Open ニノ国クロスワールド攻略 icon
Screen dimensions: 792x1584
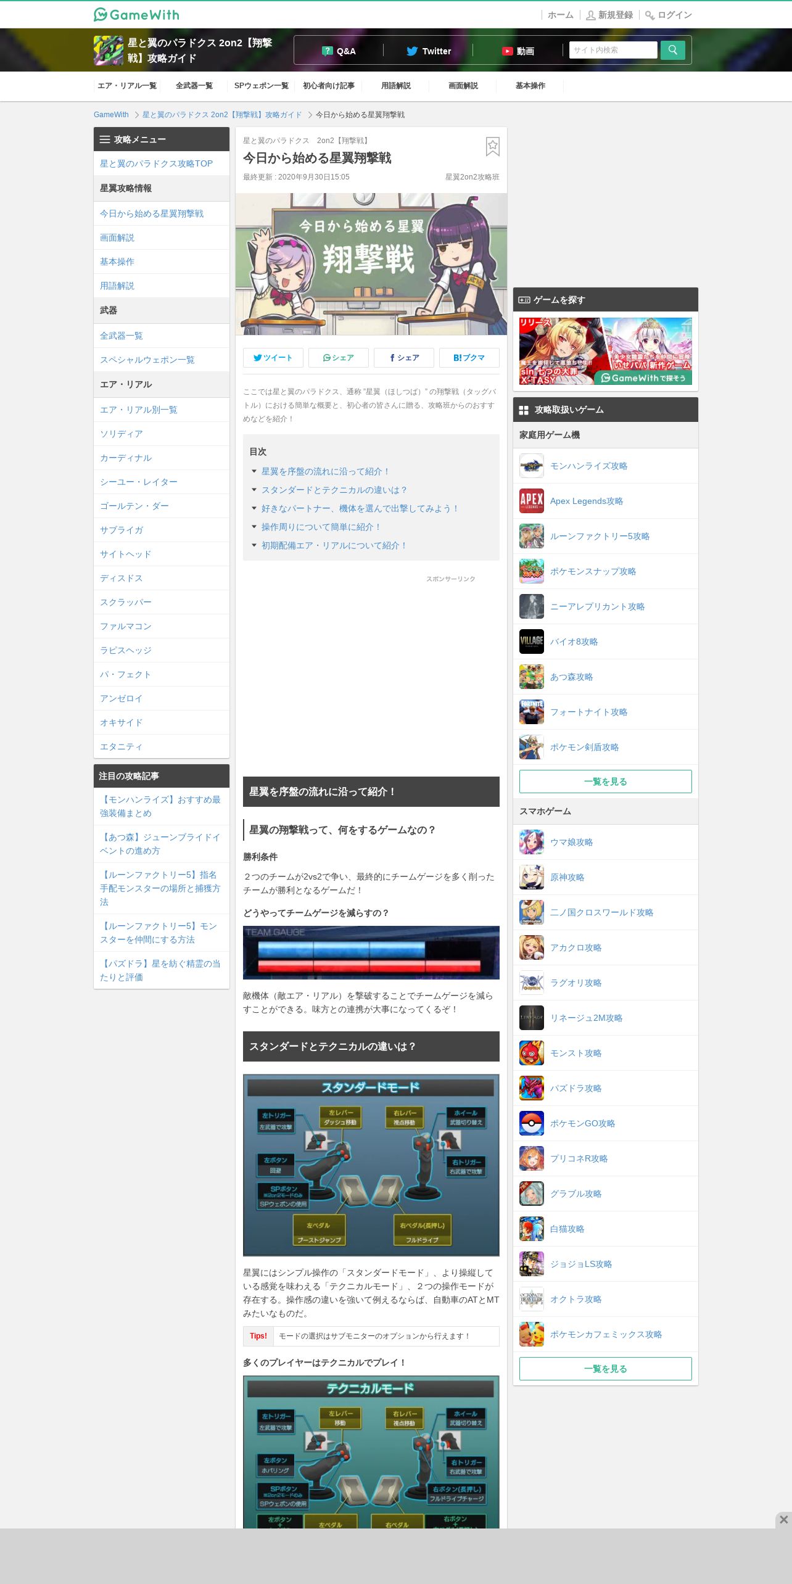pos(532,912)
